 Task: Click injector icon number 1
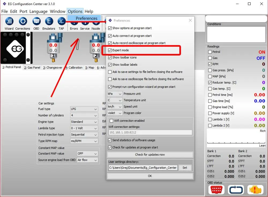point(54,47)
